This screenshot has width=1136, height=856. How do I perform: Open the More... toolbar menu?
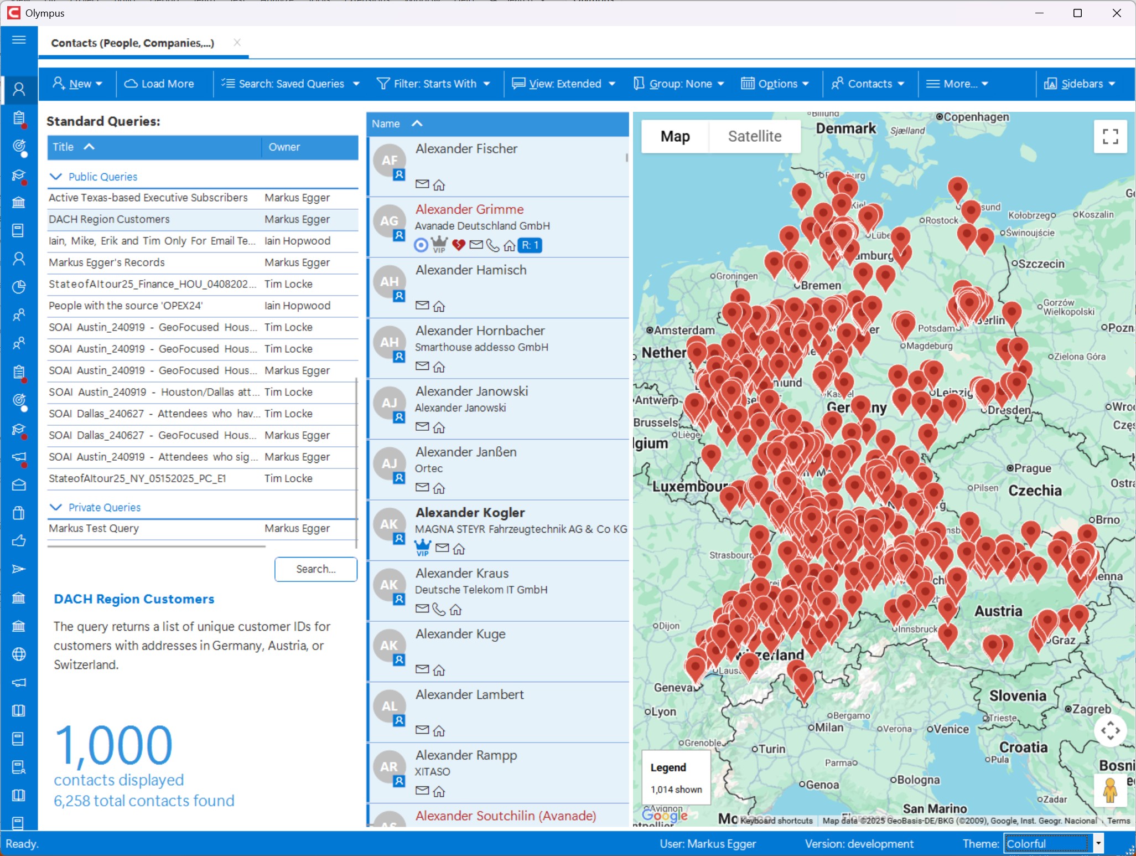pyautogui.click(x=957, y=84)
